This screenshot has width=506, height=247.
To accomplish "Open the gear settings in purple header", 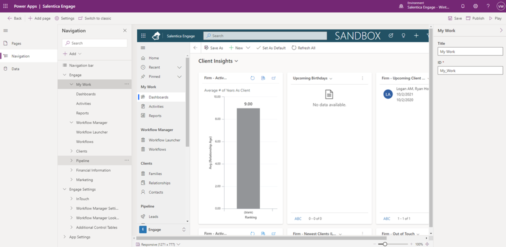I will point(475,6).
